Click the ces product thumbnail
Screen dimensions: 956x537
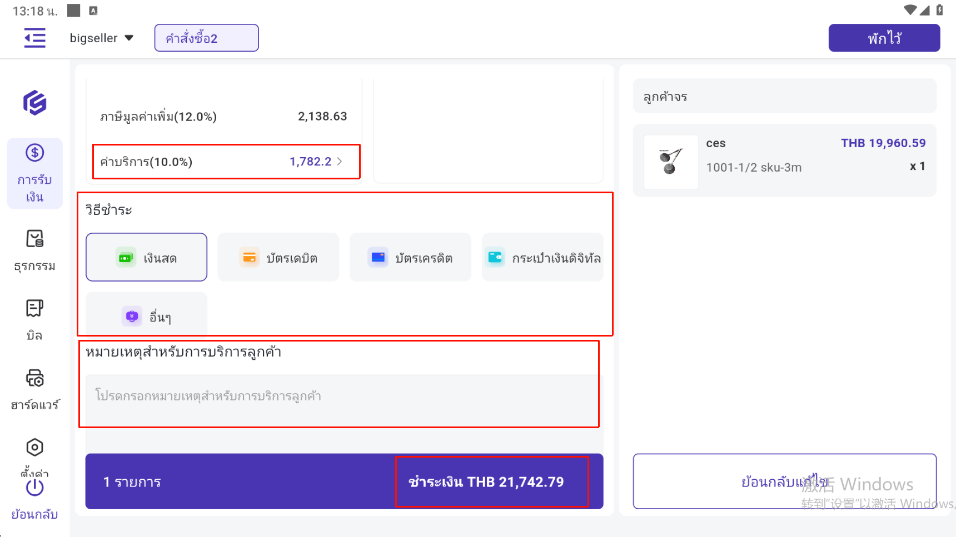(671, 162)
